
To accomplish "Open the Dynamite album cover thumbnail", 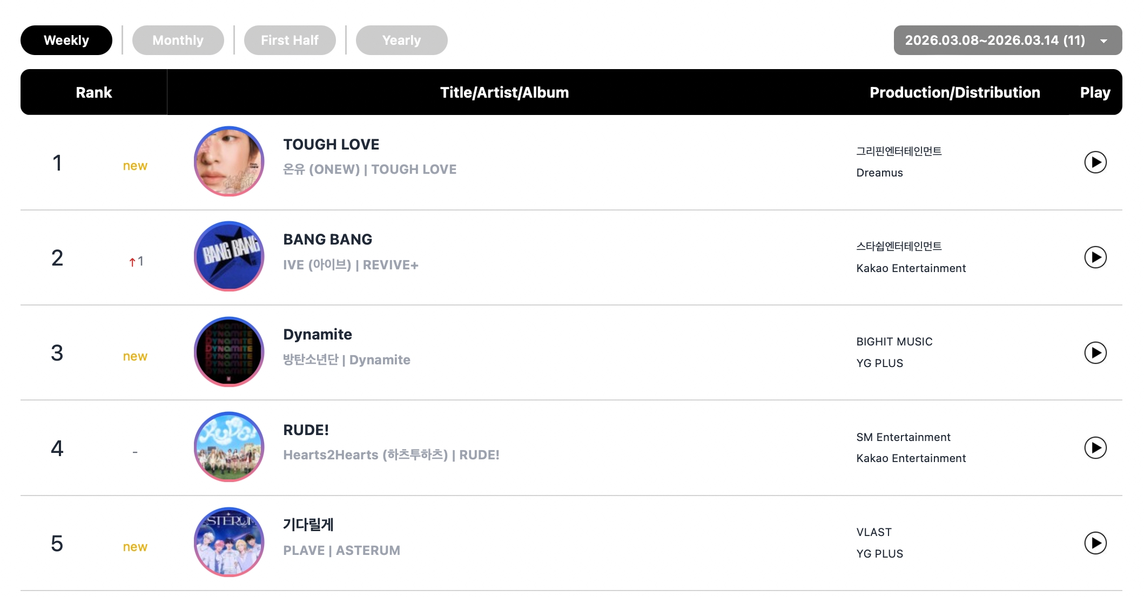I will (x=228, y=352).
